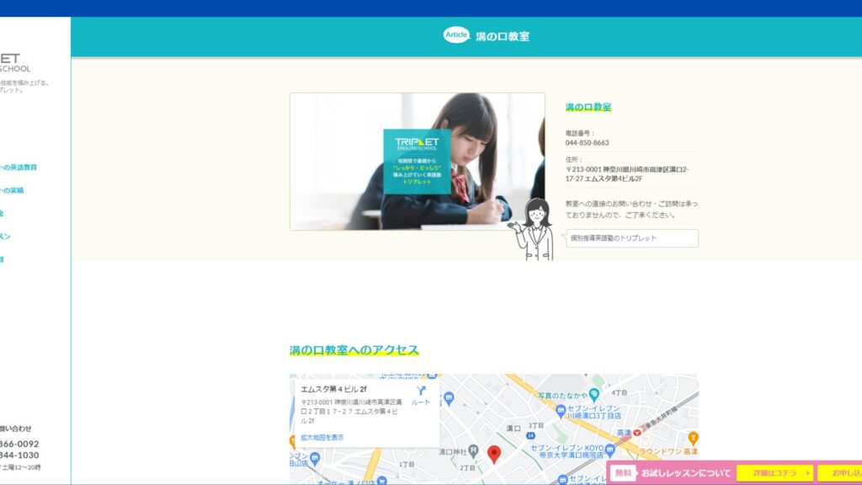Click the 詳細はコチラ yellow button
The height and width of the screenshot is (485, 862).
[x=774, y=473]
